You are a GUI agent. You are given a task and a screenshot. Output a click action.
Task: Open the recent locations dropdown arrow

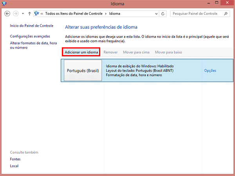pos(23,14)
